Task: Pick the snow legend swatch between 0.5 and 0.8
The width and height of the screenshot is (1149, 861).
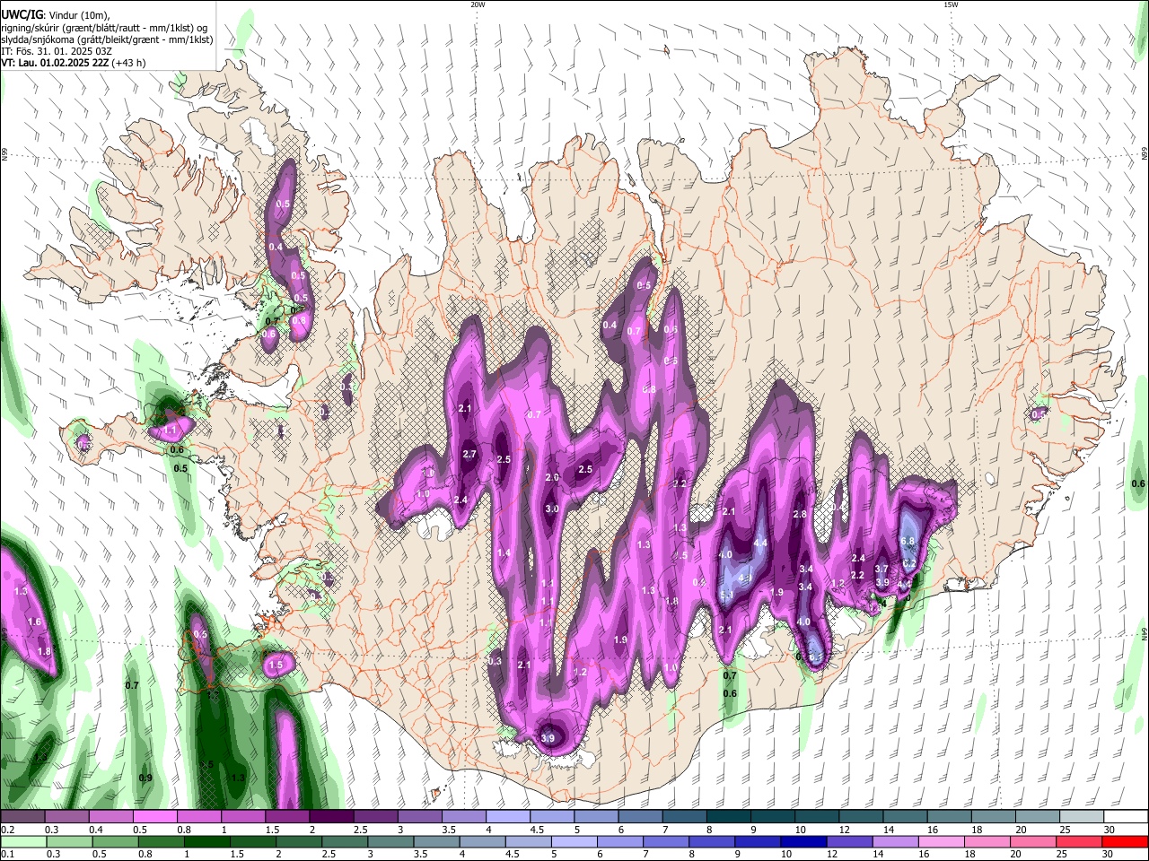Action: pos(155,817)
